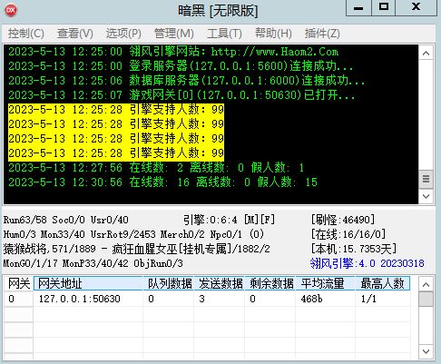This screenshot has width=441, height=364.
Task: Click the 引擎:0:6:4 [M][F] status text
Action: pos(229,220)
